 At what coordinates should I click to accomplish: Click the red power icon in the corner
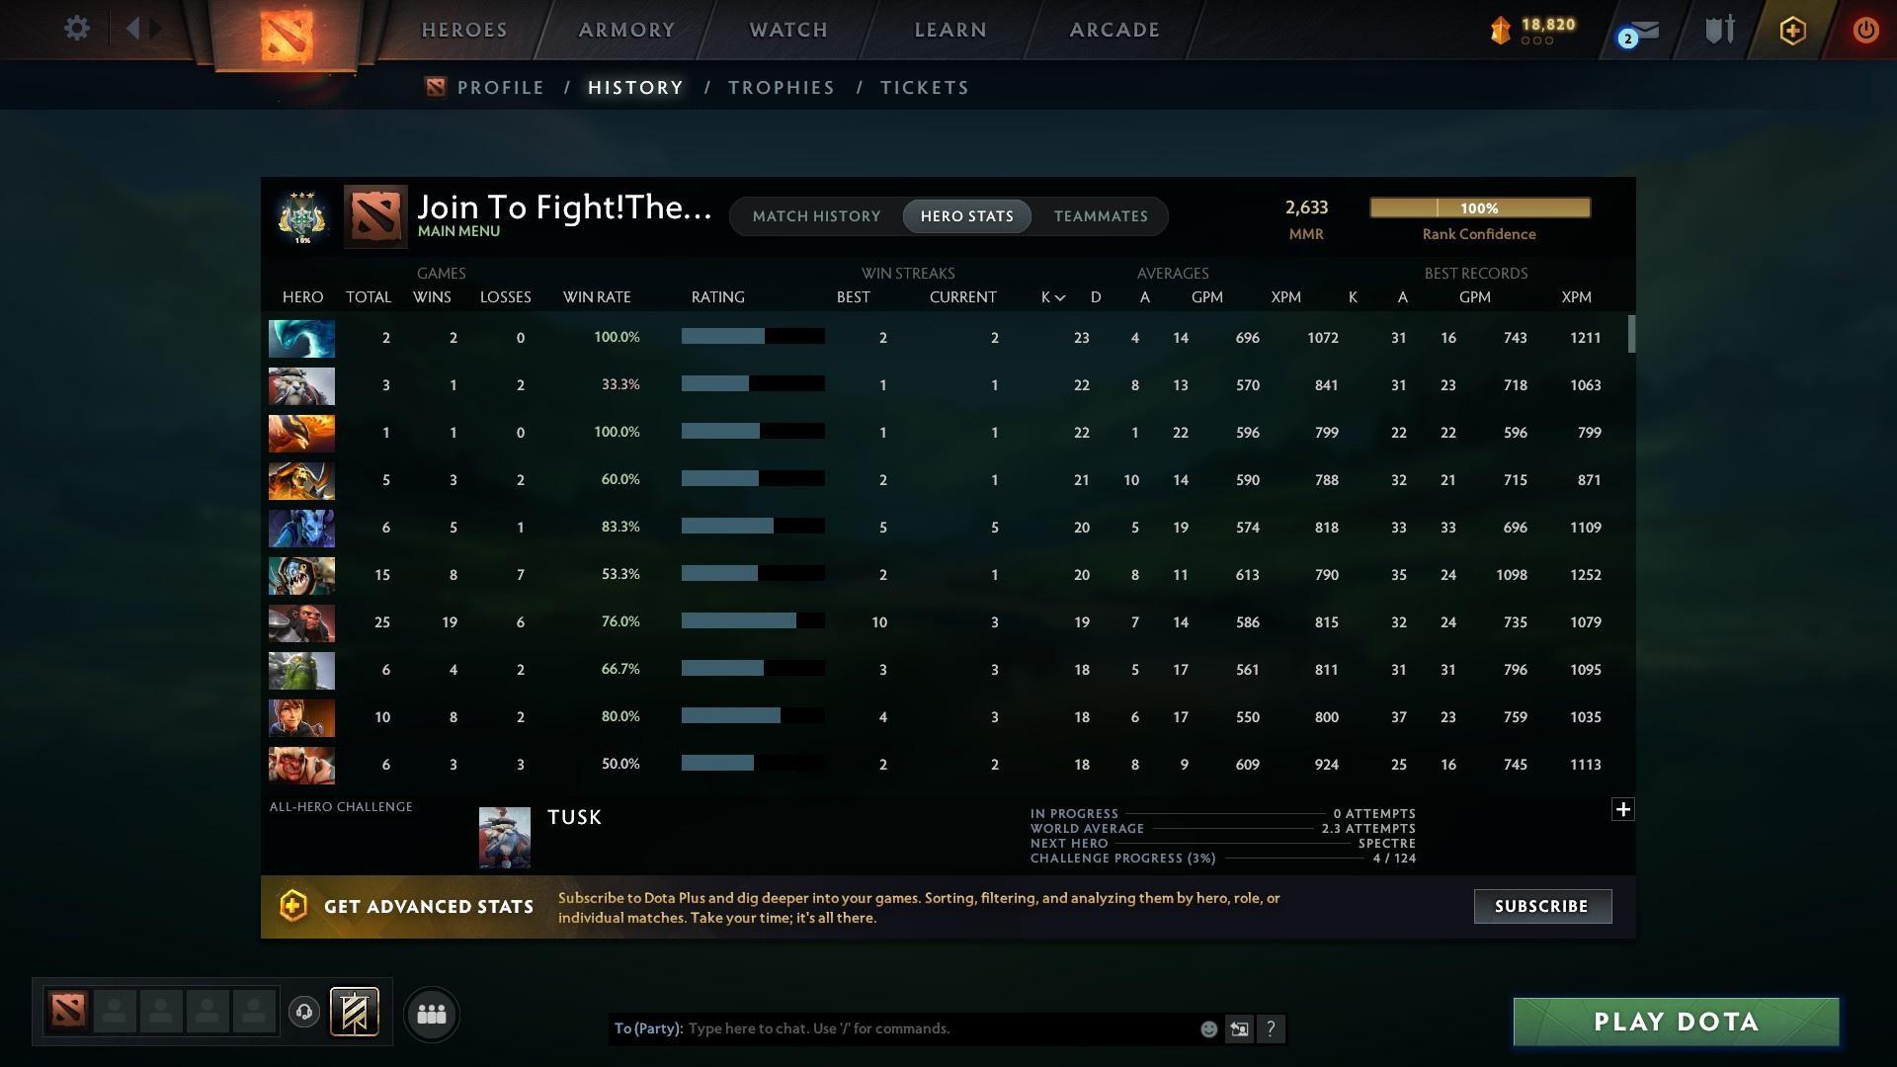1865,31
